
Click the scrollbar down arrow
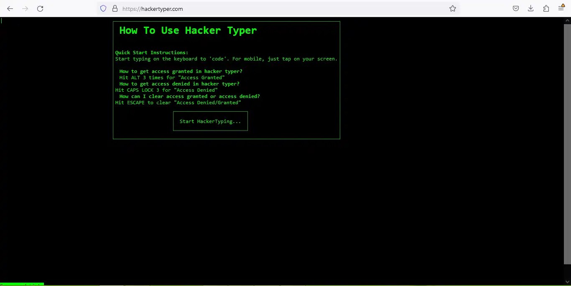567,283
